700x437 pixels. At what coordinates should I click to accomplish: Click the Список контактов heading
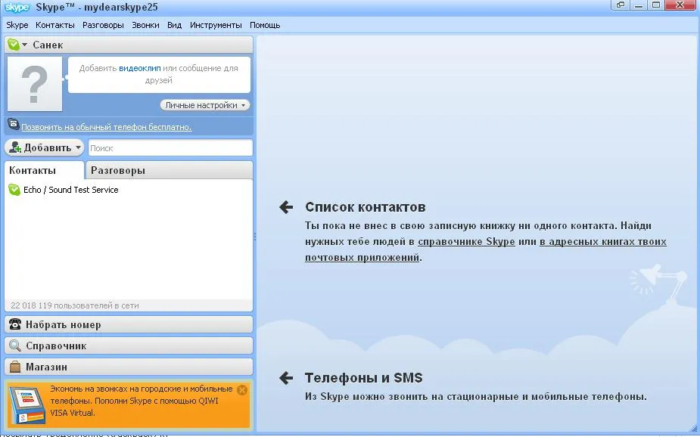point(366,207)
